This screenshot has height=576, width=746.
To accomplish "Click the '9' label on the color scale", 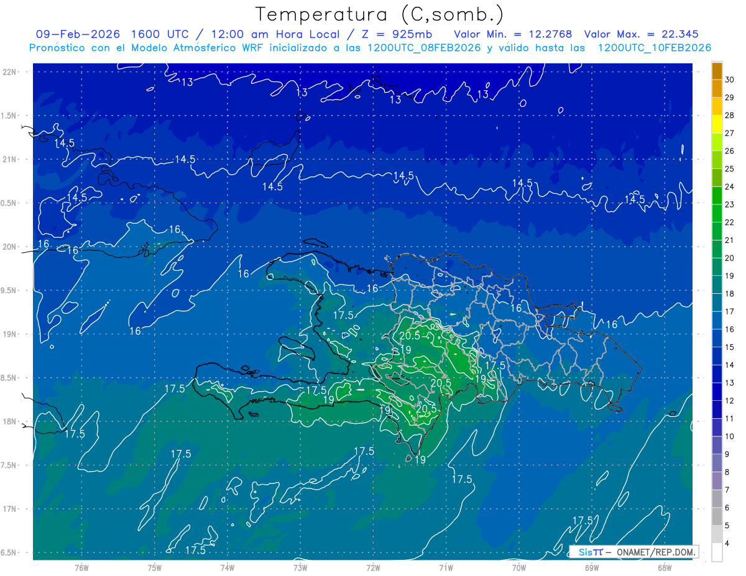I will click(x=728, y=454).
